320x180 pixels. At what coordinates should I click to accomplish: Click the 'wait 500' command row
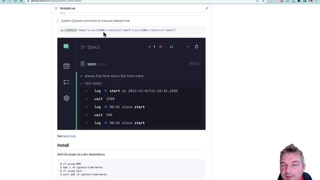(140, 115)
